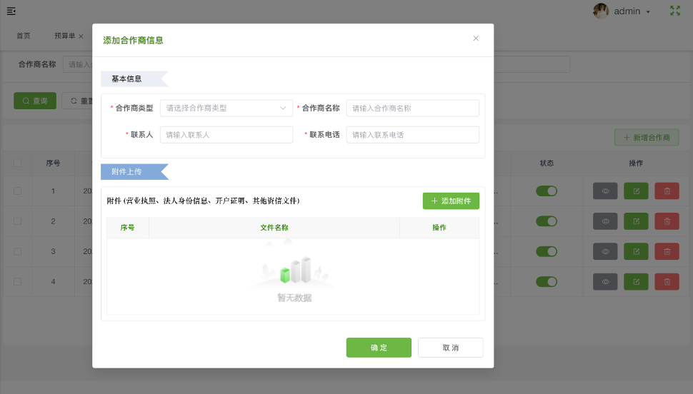
Task: Check the checkbox for row 3
Action: click(x=18, y=251)
